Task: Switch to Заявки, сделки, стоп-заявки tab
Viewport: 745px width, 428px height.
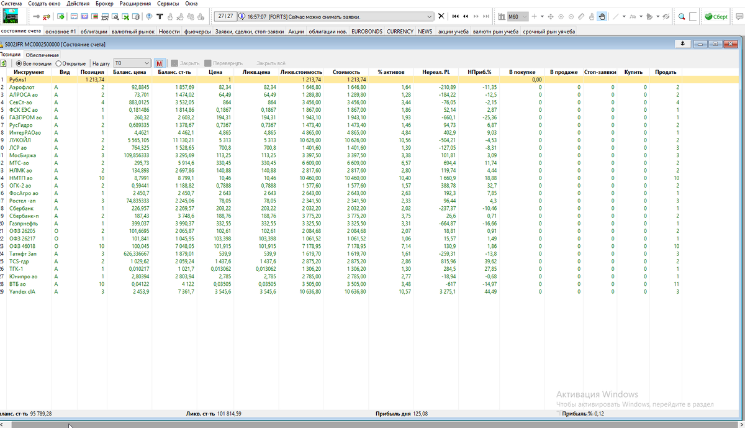Action: pos(250,31)
